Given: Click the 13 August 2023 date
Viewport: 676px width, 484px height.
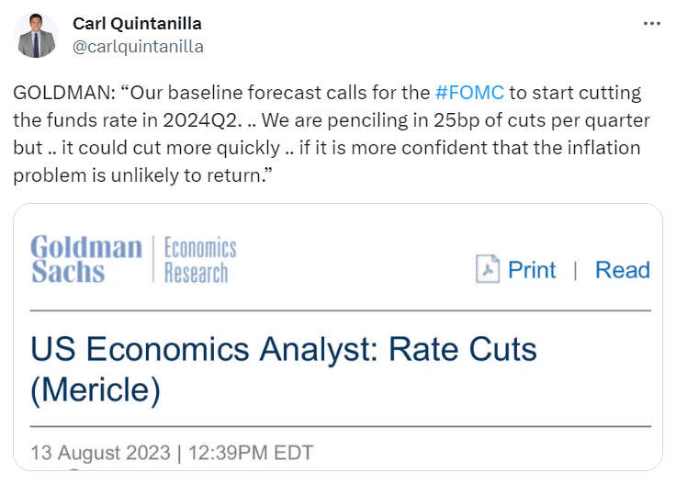Looking at the screenshot, I should (100, 453).
